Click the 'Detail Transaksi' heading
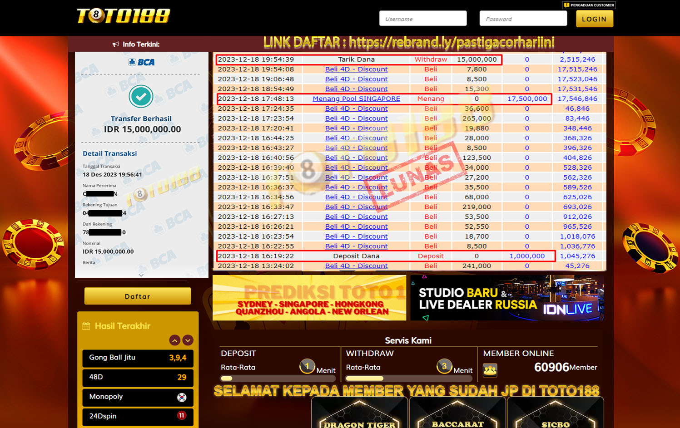Image resolution: width=680 pixels, height=428 pixels. [110, 153]
